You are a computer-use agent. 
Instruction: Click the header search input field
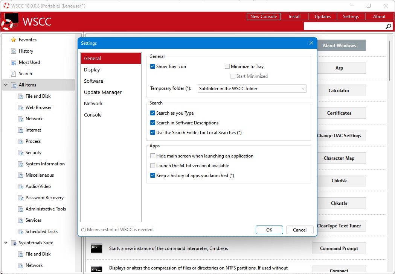click(345, 26)
